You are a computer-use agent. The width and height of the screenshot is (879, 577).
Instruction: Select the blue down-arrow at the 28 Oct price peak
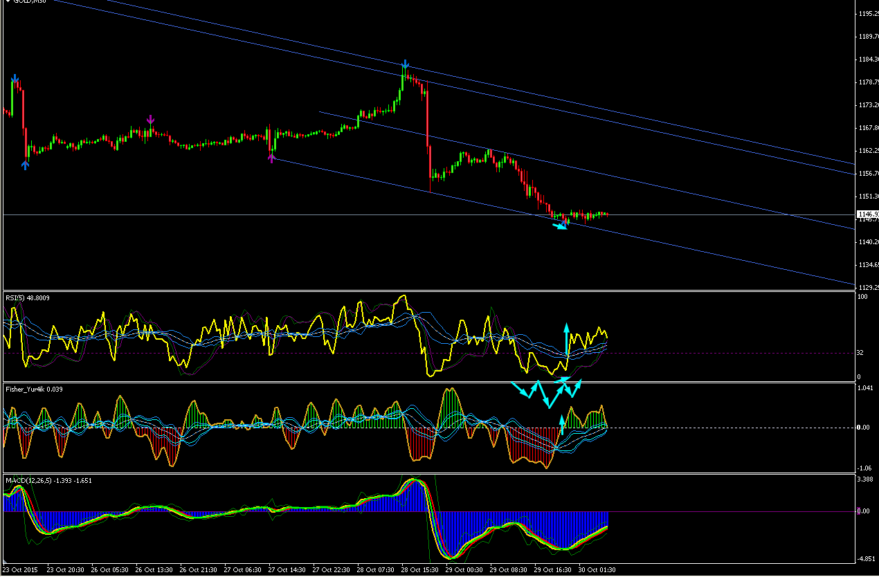point(406,65)
